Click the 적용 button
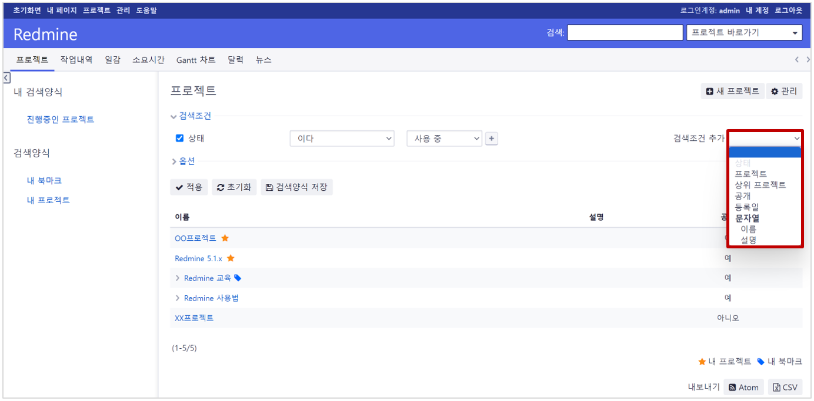 (189, 187)
